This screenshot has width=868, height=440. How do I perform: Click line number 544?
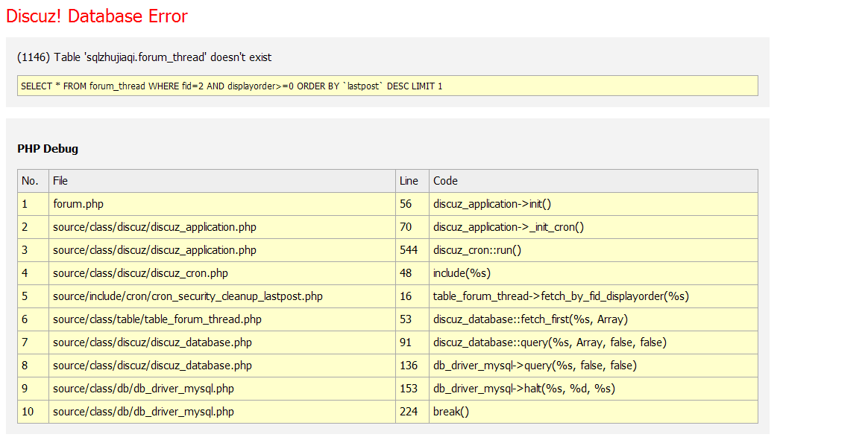[412, 250]
